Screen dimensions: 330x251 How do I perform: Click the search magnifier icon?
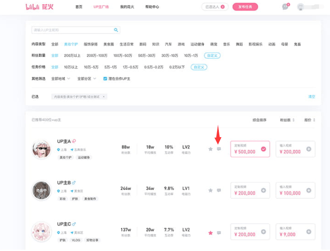pyautogui.click(x=116, y=30)
